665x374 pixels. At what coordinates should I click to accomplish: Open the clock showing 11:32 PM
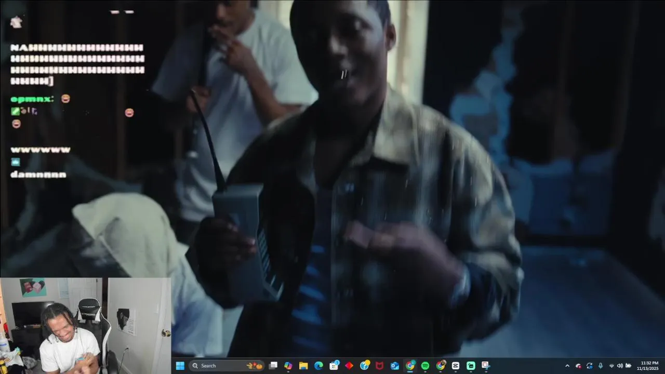[x=649, y=366]
